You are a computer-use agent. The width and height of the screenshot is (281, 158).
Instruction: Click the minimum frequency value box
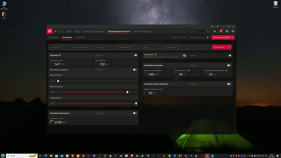click(x=53, y=81)
